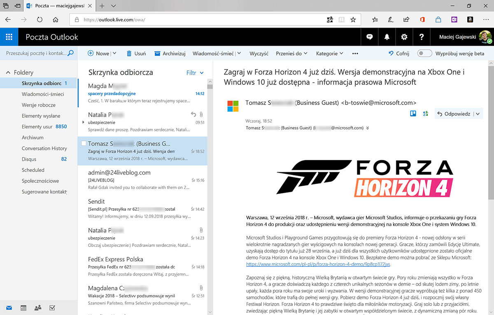
Task: Go back in browser history
Action: pos(8,19)
